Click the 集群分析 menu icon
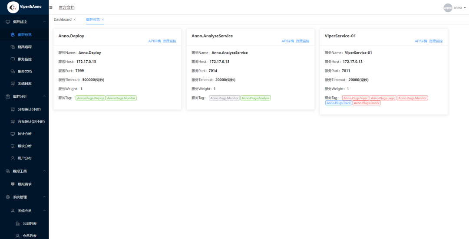The width and height of the screenshot is (469, 239). tap(8, 96)
